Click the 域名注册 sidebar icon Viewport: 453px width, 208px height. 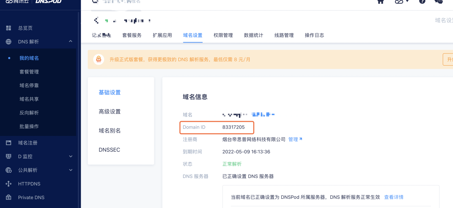tap(8, 142)
